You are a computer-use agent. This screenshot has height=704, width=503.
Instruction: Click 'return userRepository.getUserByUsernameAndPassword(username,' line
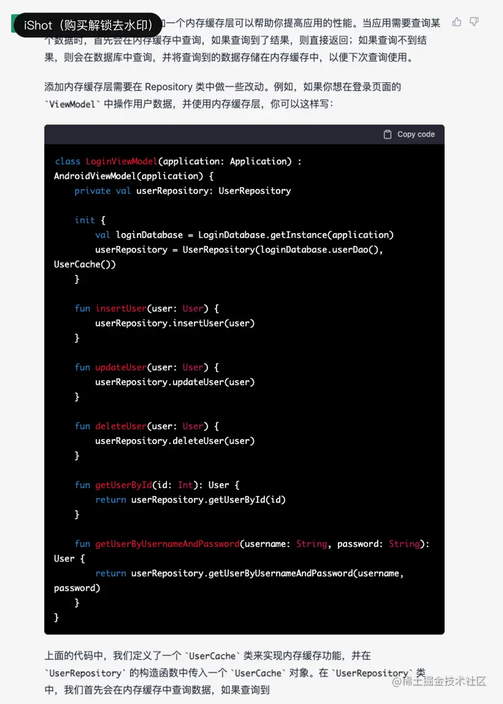(249, 573)
